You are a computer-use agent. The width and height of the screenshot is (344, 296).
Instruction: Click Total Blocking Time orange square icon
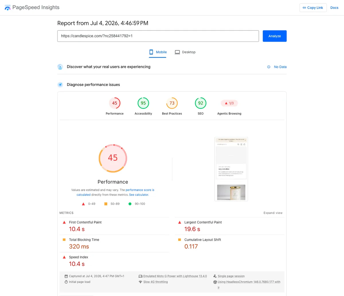point(64,240)
